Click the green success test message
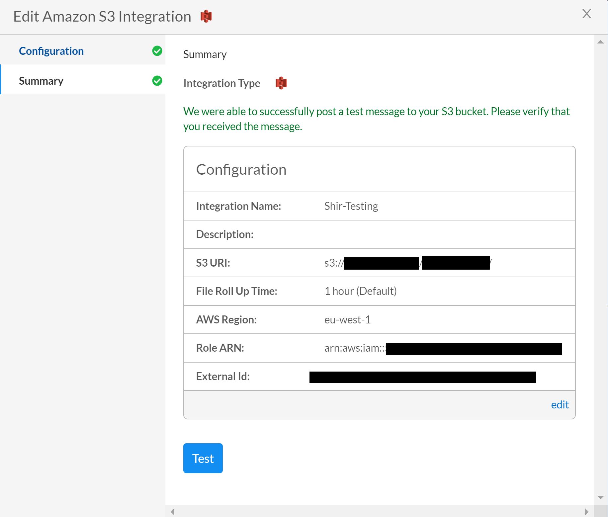This screenshot has height=517, width=608. coord(376,119)
